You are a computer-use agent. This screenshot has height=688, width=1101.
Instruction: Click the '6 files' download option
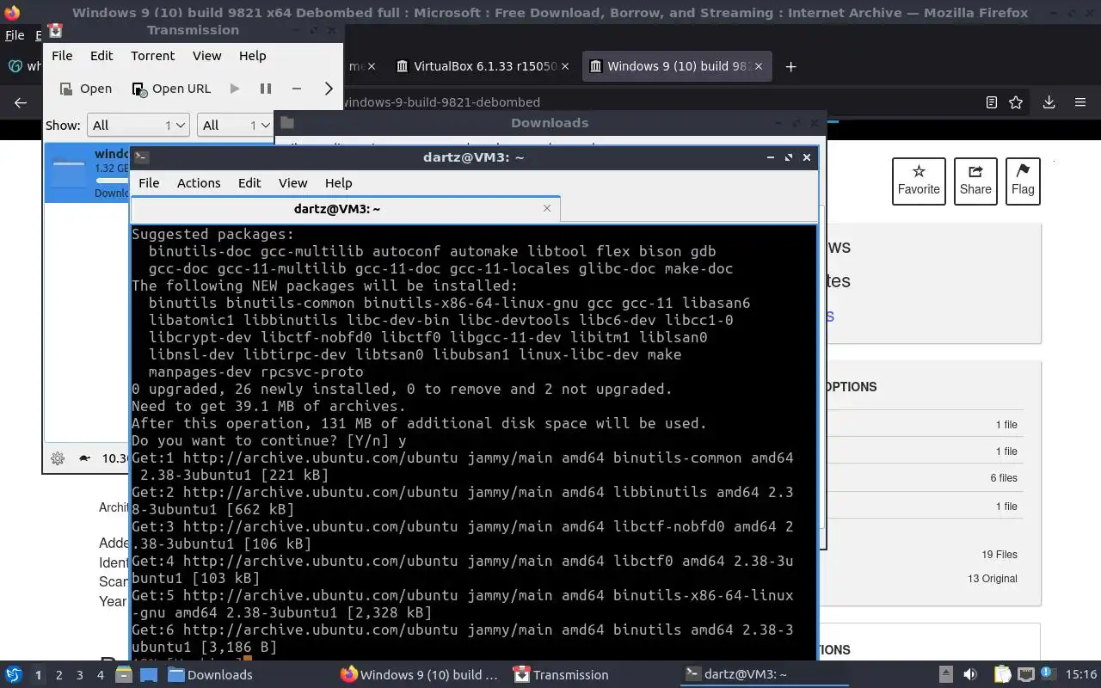pyautogui.click(x=1004, y=478)
